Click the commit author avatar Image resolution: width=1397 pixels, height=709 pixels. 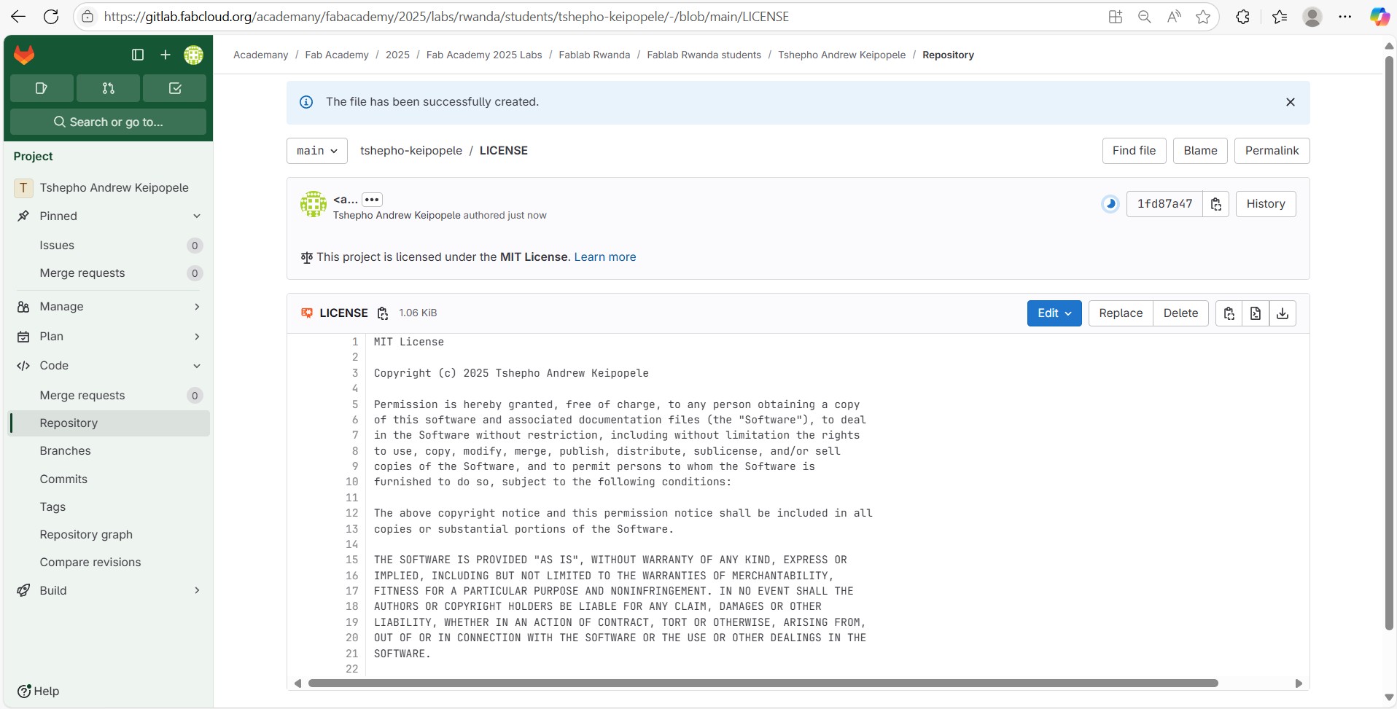point(314,204)
